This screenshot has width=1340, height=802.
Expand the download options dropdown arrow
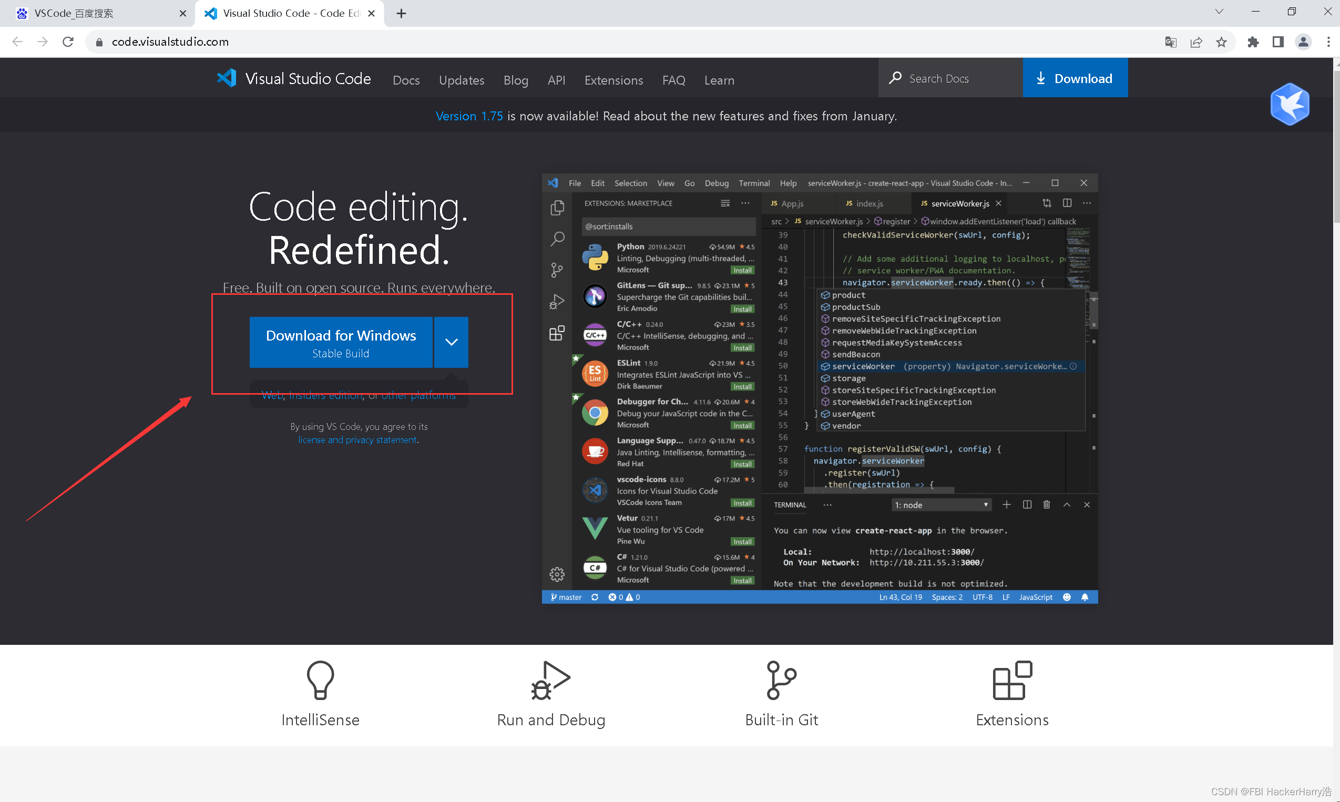[x=452, y=342]
